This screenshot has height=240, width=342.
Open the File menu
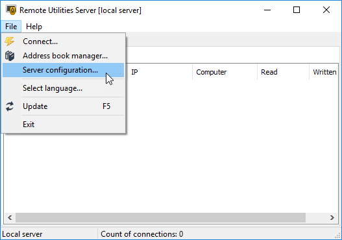pyautogui.click(x=11, y=27)
